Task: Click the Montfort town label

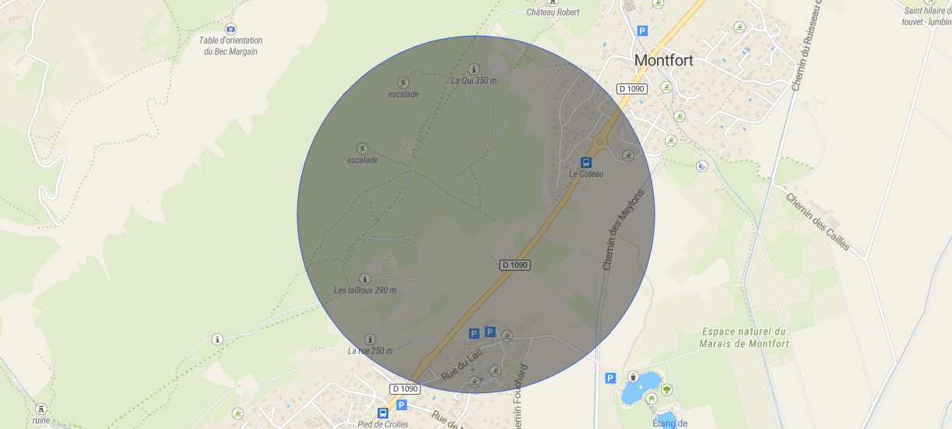Action: click(x=664, y=60)
